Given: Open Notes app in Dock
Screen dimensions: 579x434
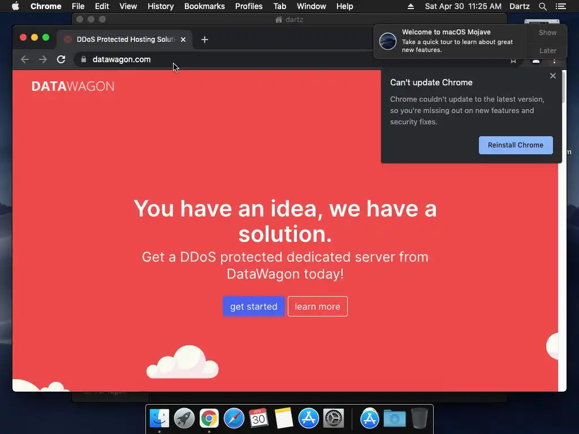Looking at the screenshot, I should [x=284, y=419].
